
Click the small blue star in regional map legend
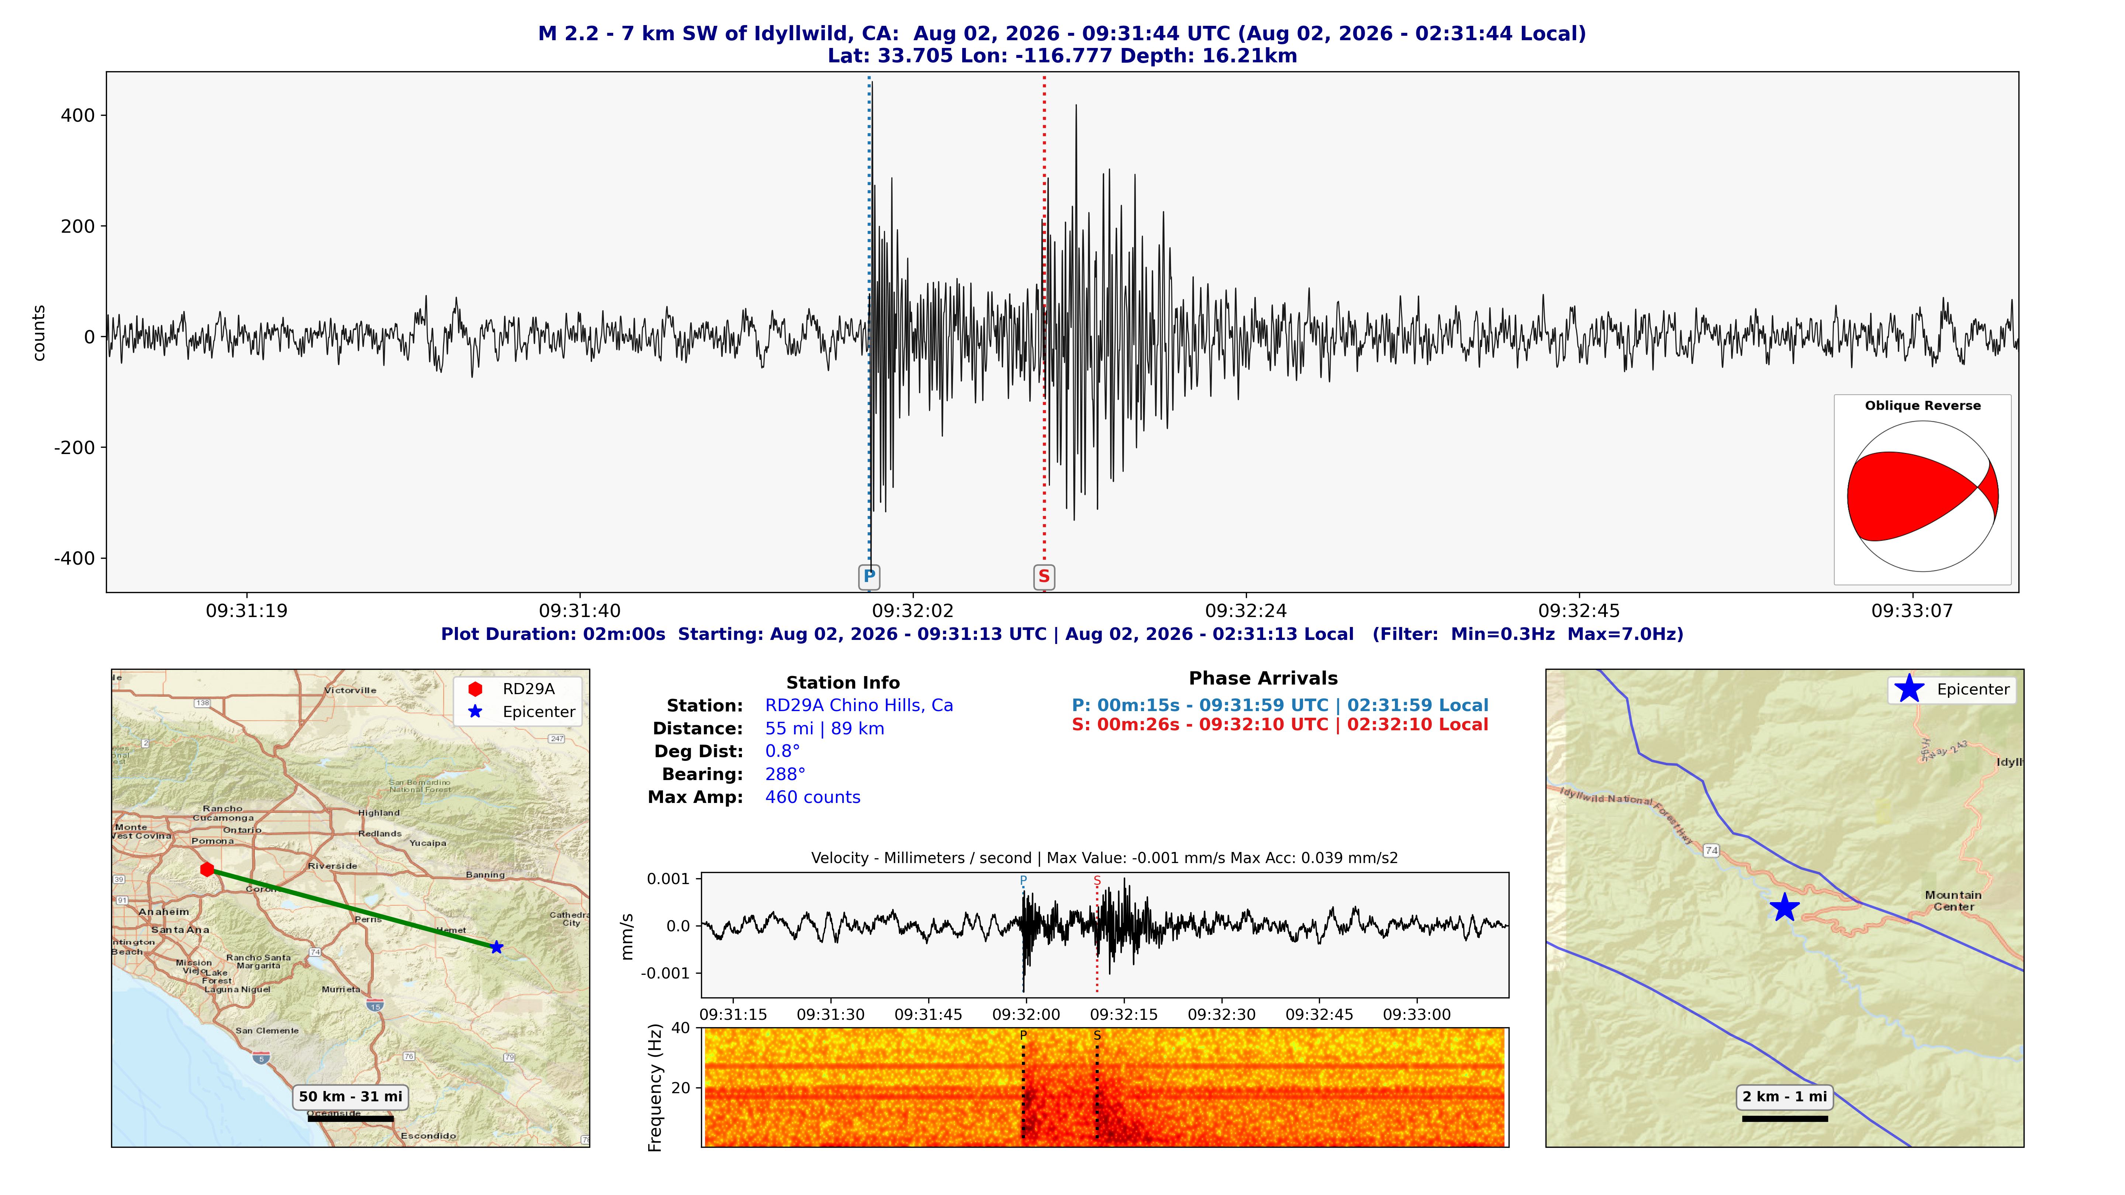click(x=475, y=712)
